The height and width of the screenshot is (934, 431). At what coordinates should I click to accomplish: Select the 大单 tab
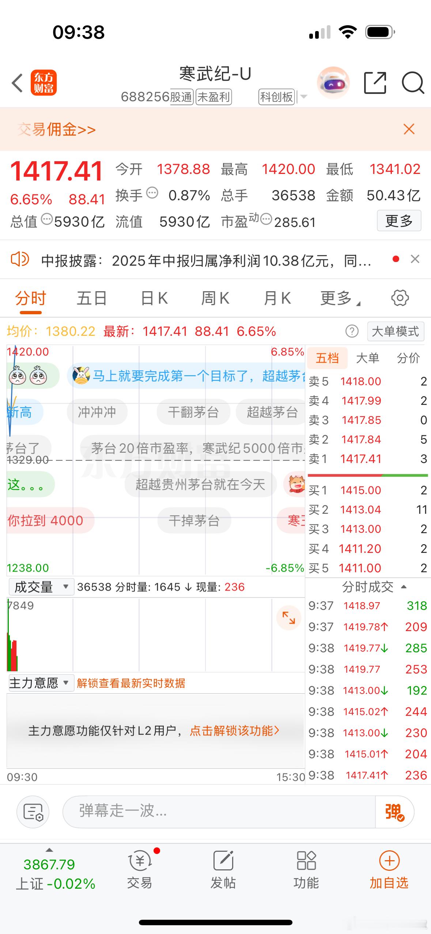coord(368,358)
